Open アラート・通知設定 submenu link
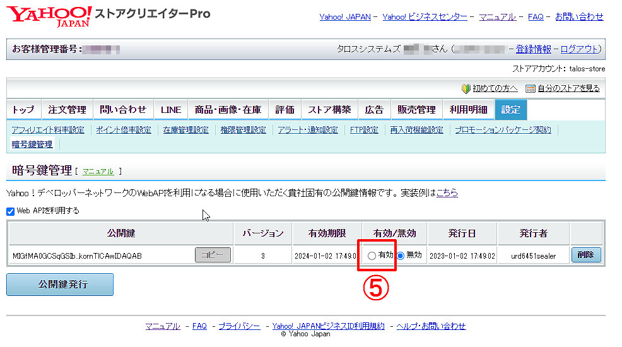Image resolution: width=622 pixels, height=347 pixels. tap(308, 130)
